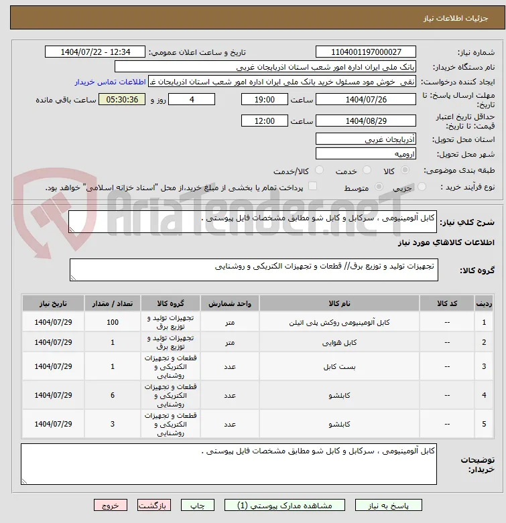
Task: Click the اطلاعات کالاهای مورد نیاز heading
Action: (446, 242)
